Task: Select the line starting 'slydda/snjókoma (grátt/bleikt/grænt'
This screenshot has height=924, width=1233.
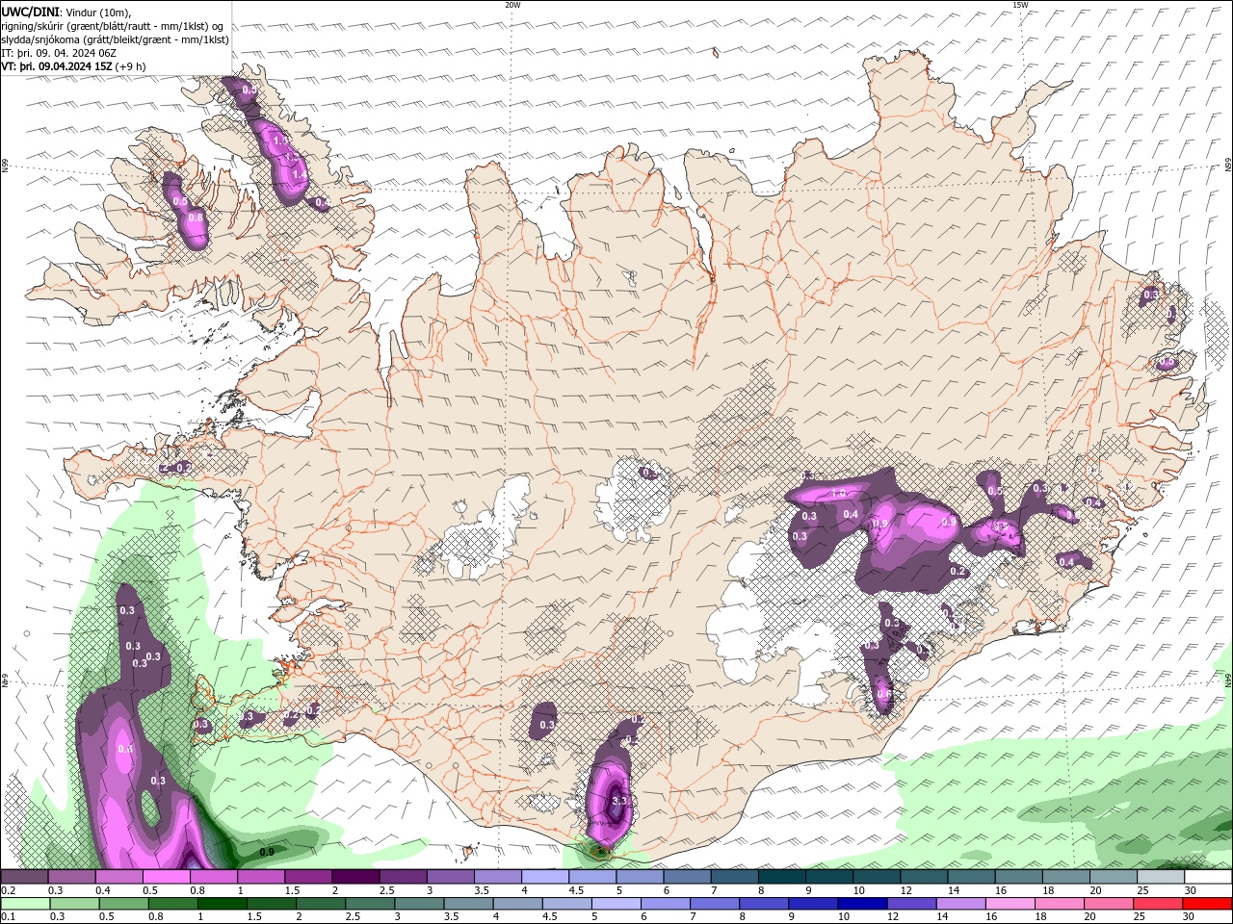Action: pos(116,39)
